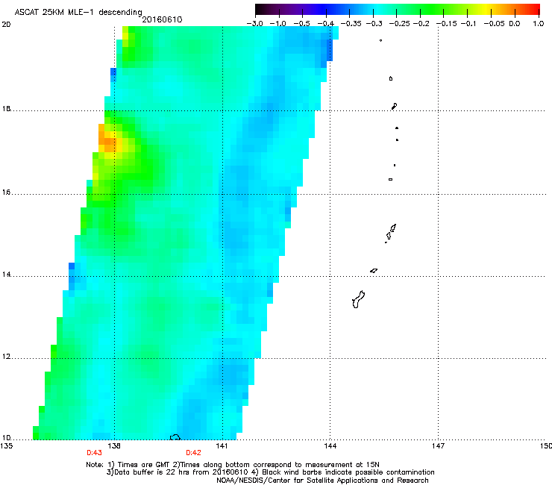
Task: Click the latitude label 12
Action: tap(6, 357)
